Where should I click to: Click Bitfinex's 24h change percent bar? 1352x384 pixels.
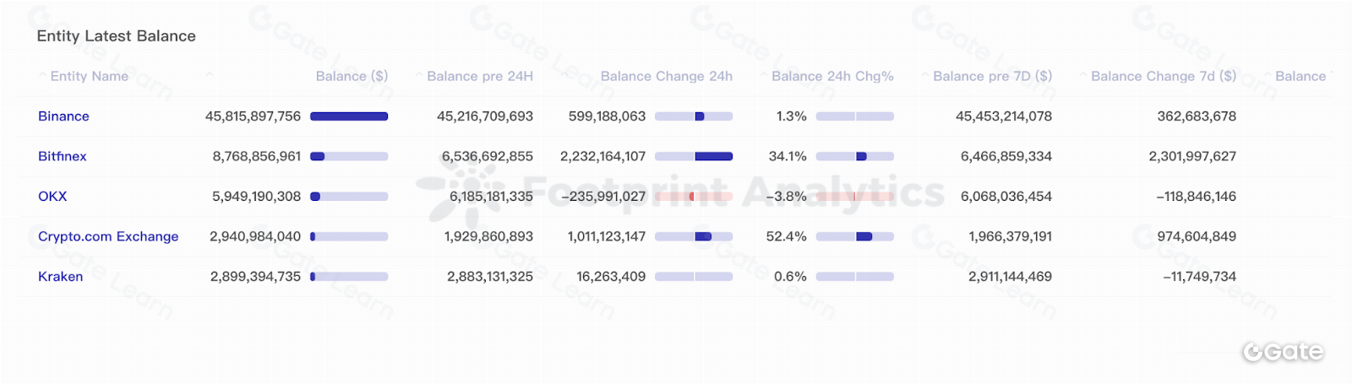click(x=855, y=156)
